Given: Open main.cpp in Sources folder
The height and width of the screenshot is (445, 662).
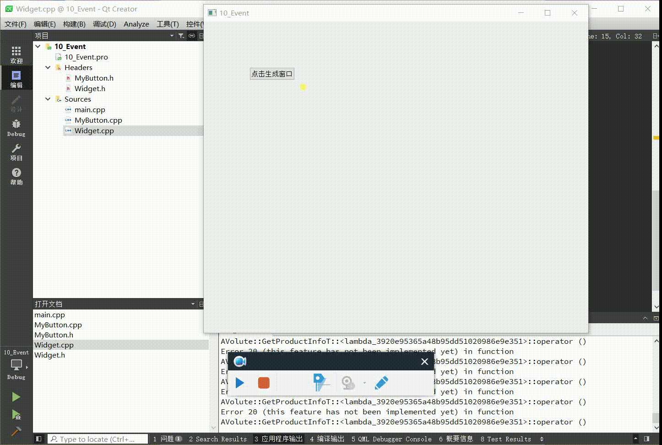Looking at the screenshot, I should [90, 109].
